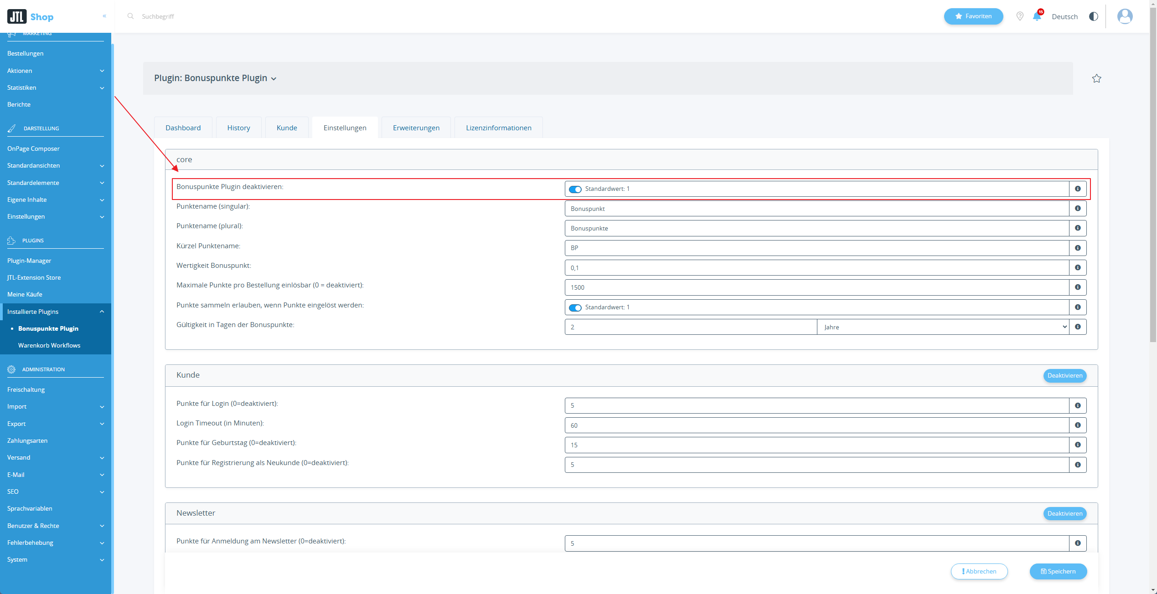Switch to Kunde tab

coord(287,128)
